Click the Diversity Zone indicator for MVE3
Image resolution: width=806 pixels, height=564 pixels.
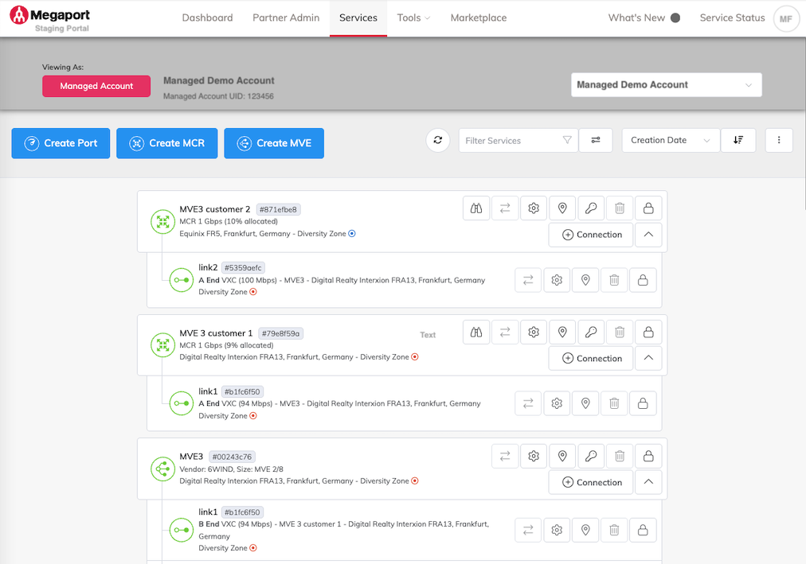(414, 480)
